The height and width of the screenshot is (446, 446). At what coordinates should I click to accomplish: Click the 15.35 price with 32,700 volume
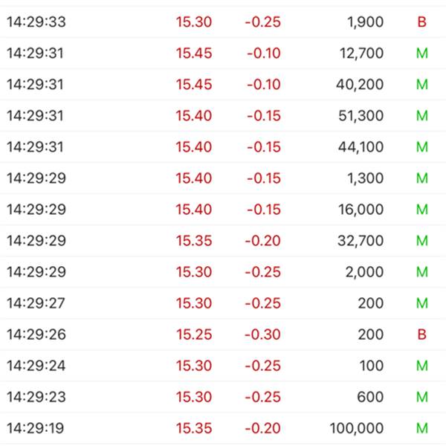click(x=194, y=241)
